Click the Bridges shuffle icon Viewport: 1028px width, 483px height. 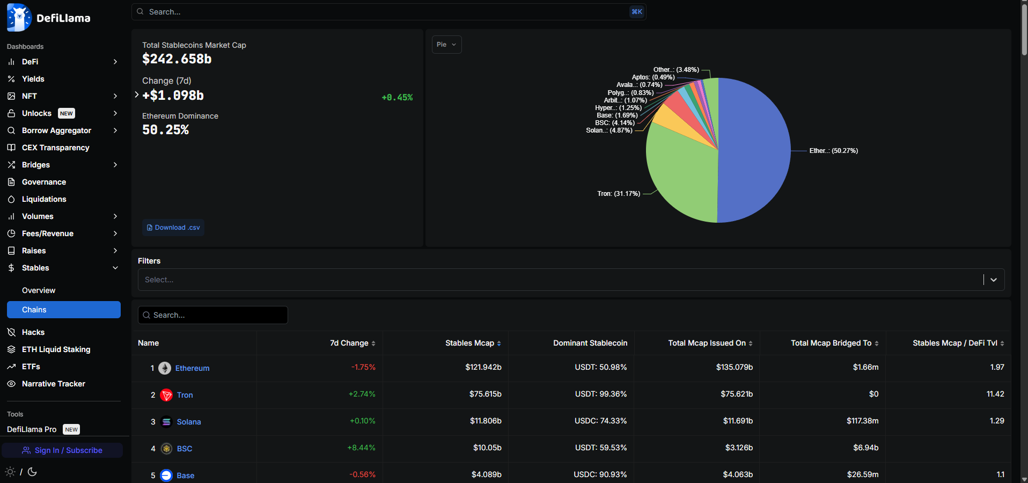click(x=11, y=165)
